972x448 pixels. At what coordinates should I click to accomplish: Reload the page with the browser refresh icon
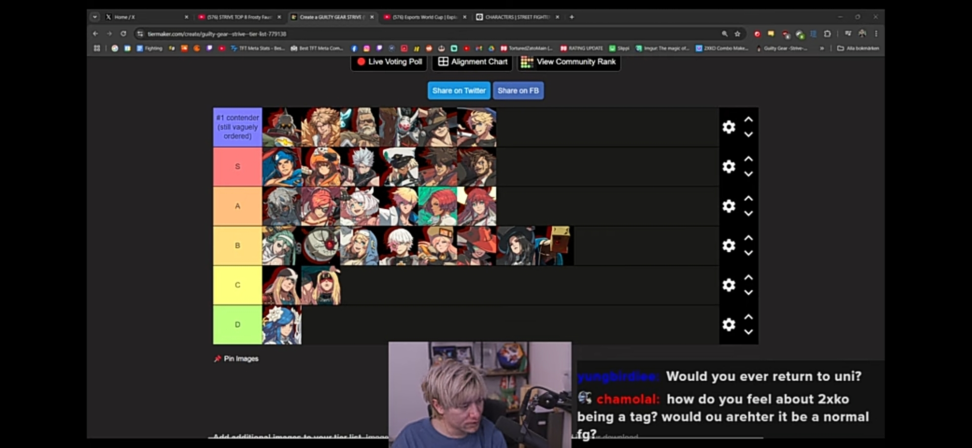[x=123, y=34]
